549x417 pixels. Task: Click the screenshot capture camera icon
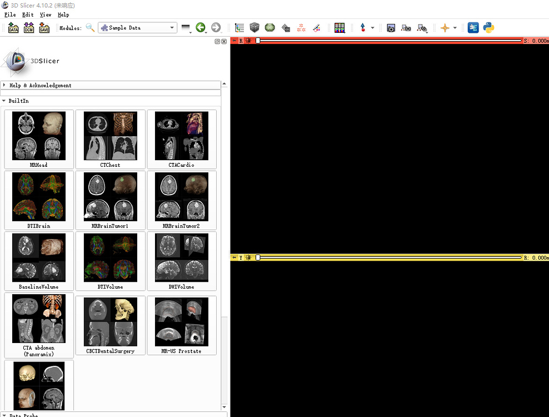pyautogui.click(x=391, y=28)
